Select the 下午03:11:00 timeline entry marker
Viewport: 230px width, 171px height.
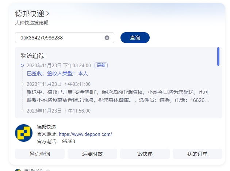(22, 84)
